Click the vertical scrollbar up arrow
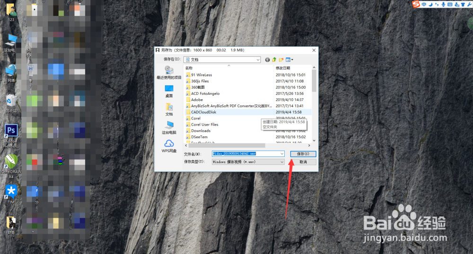The image size is (473, 254). click(x=314, y=68)
